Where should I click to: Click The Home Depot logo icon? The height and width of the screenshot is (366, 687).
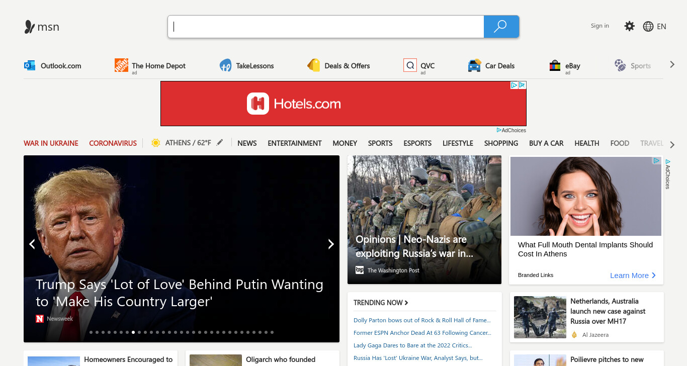[x=121, y=65]
